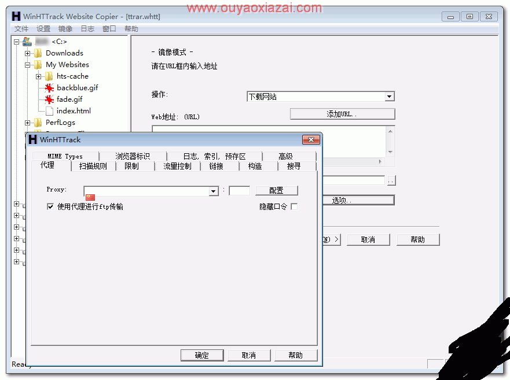
Task: Select the fade.gif file icon
Action: pos(49,99)
